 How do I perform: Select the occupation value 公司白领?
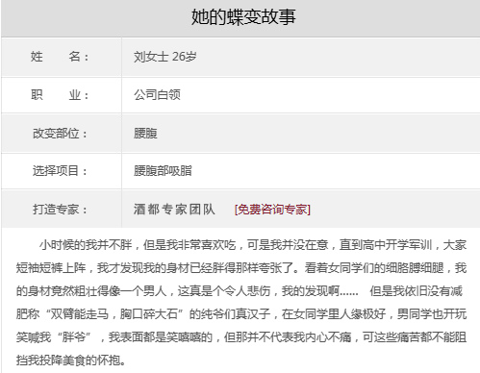tap(157, 94)
